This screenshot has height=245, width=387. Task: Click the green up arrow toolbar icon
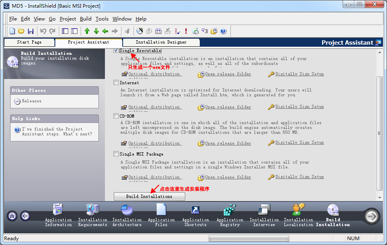[87, 31]
